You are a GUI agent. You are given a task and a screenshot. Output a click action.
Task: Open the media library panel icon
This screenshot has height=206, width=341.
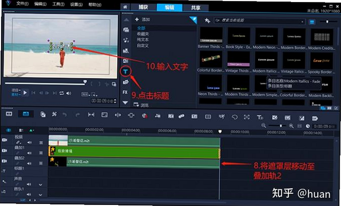point(126,30)
